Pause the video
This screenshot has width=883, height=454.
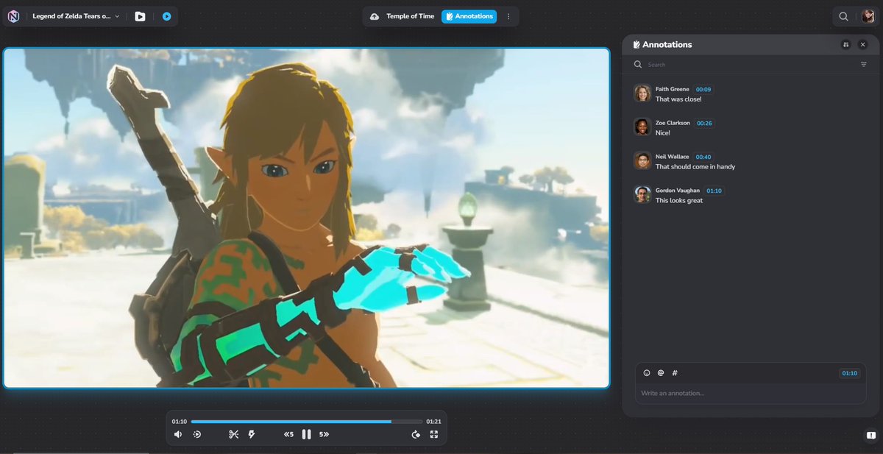pyautogui.click(x=306, y=435)
